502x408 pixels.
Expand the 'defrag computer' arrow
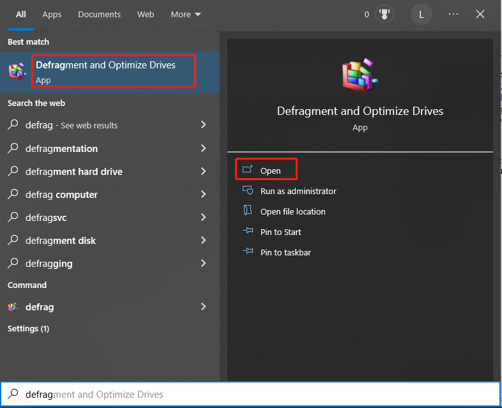click(x=203, y=194)
